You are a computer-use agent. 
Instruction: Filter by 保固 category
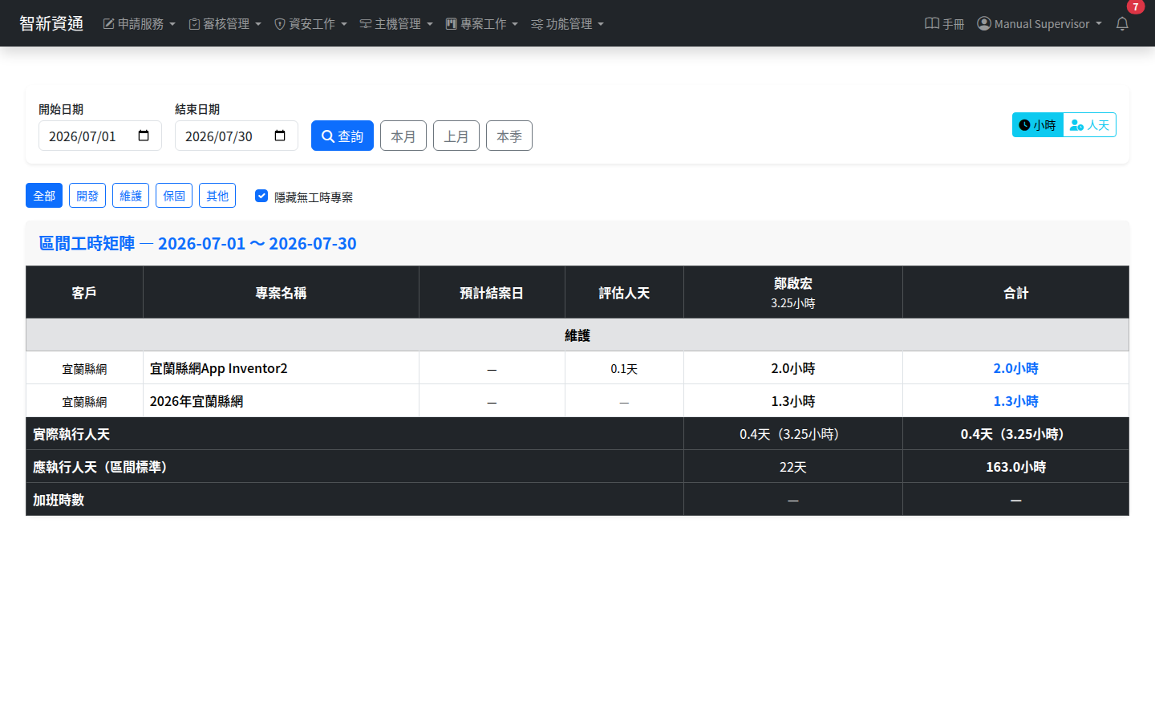[x=174, y=196]
